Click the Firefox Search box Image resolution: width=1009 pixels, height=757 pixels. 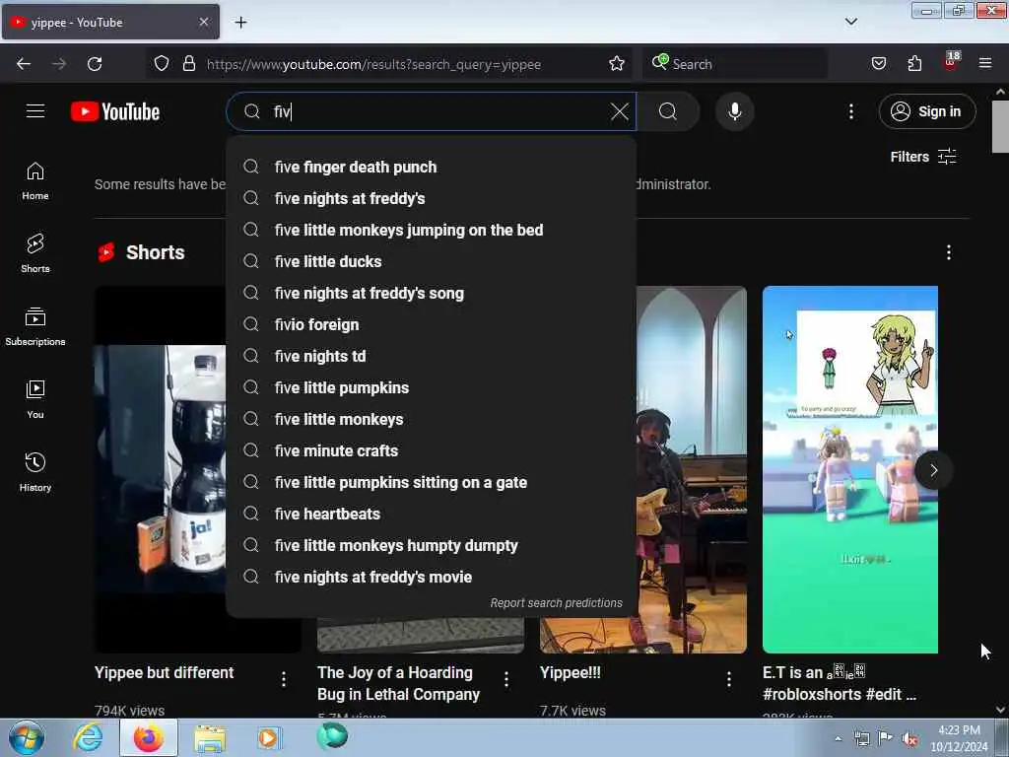[x=733, y=64]
